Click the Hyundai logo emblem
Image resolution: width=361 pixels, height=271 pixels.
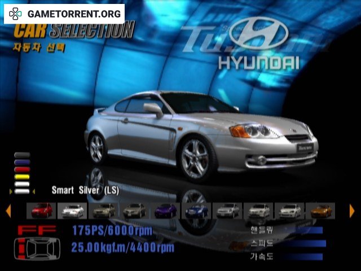[258, 33]
